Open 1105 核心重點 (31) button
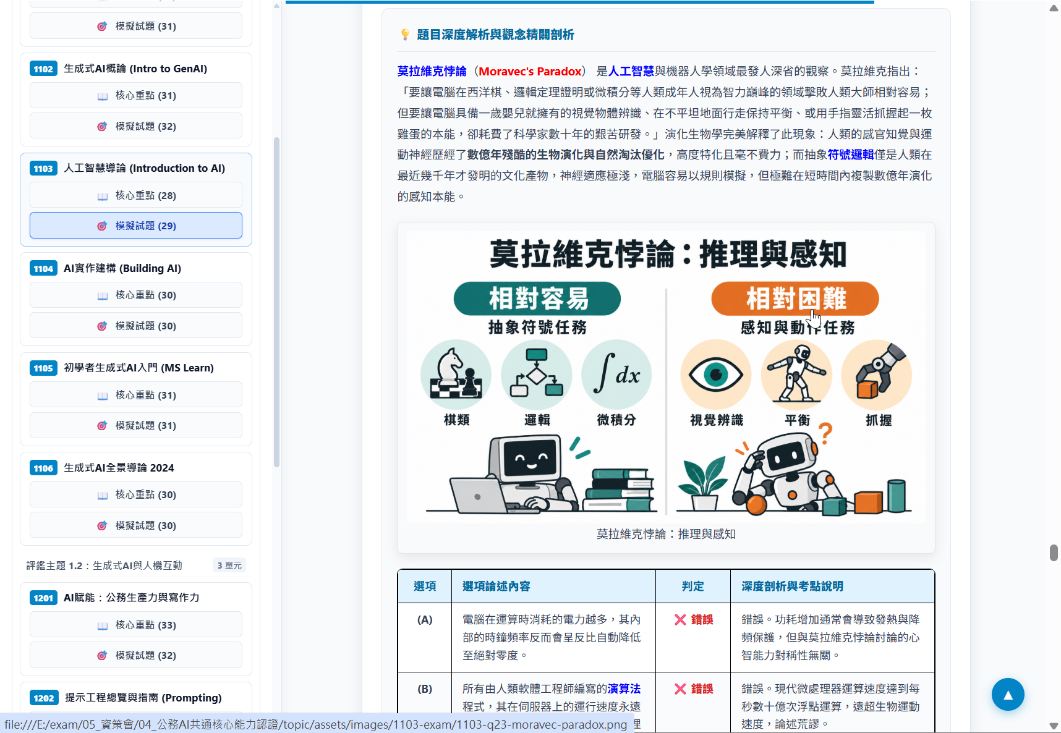 [136, 395]
